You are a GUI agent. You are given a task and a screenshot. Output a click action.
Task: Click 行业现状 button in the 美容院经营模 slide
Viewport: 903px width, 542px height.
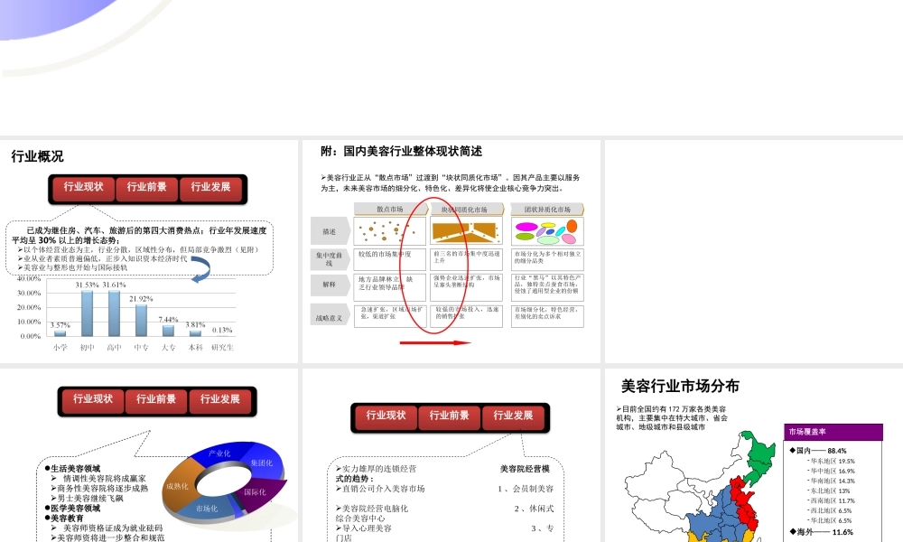coord(386,416)
